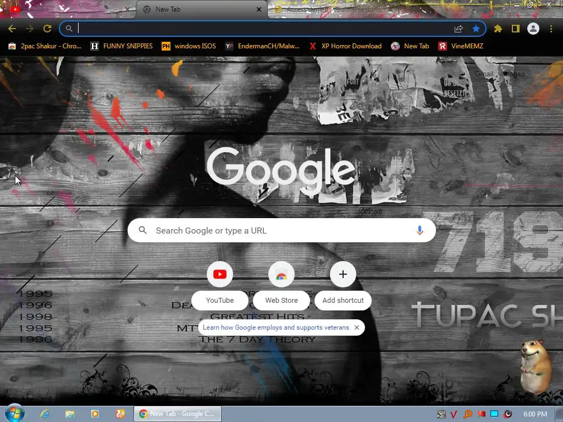Click the round red-and-black tray icon
Viewport: 563px width, 422px height.
(x=507, y=414)
